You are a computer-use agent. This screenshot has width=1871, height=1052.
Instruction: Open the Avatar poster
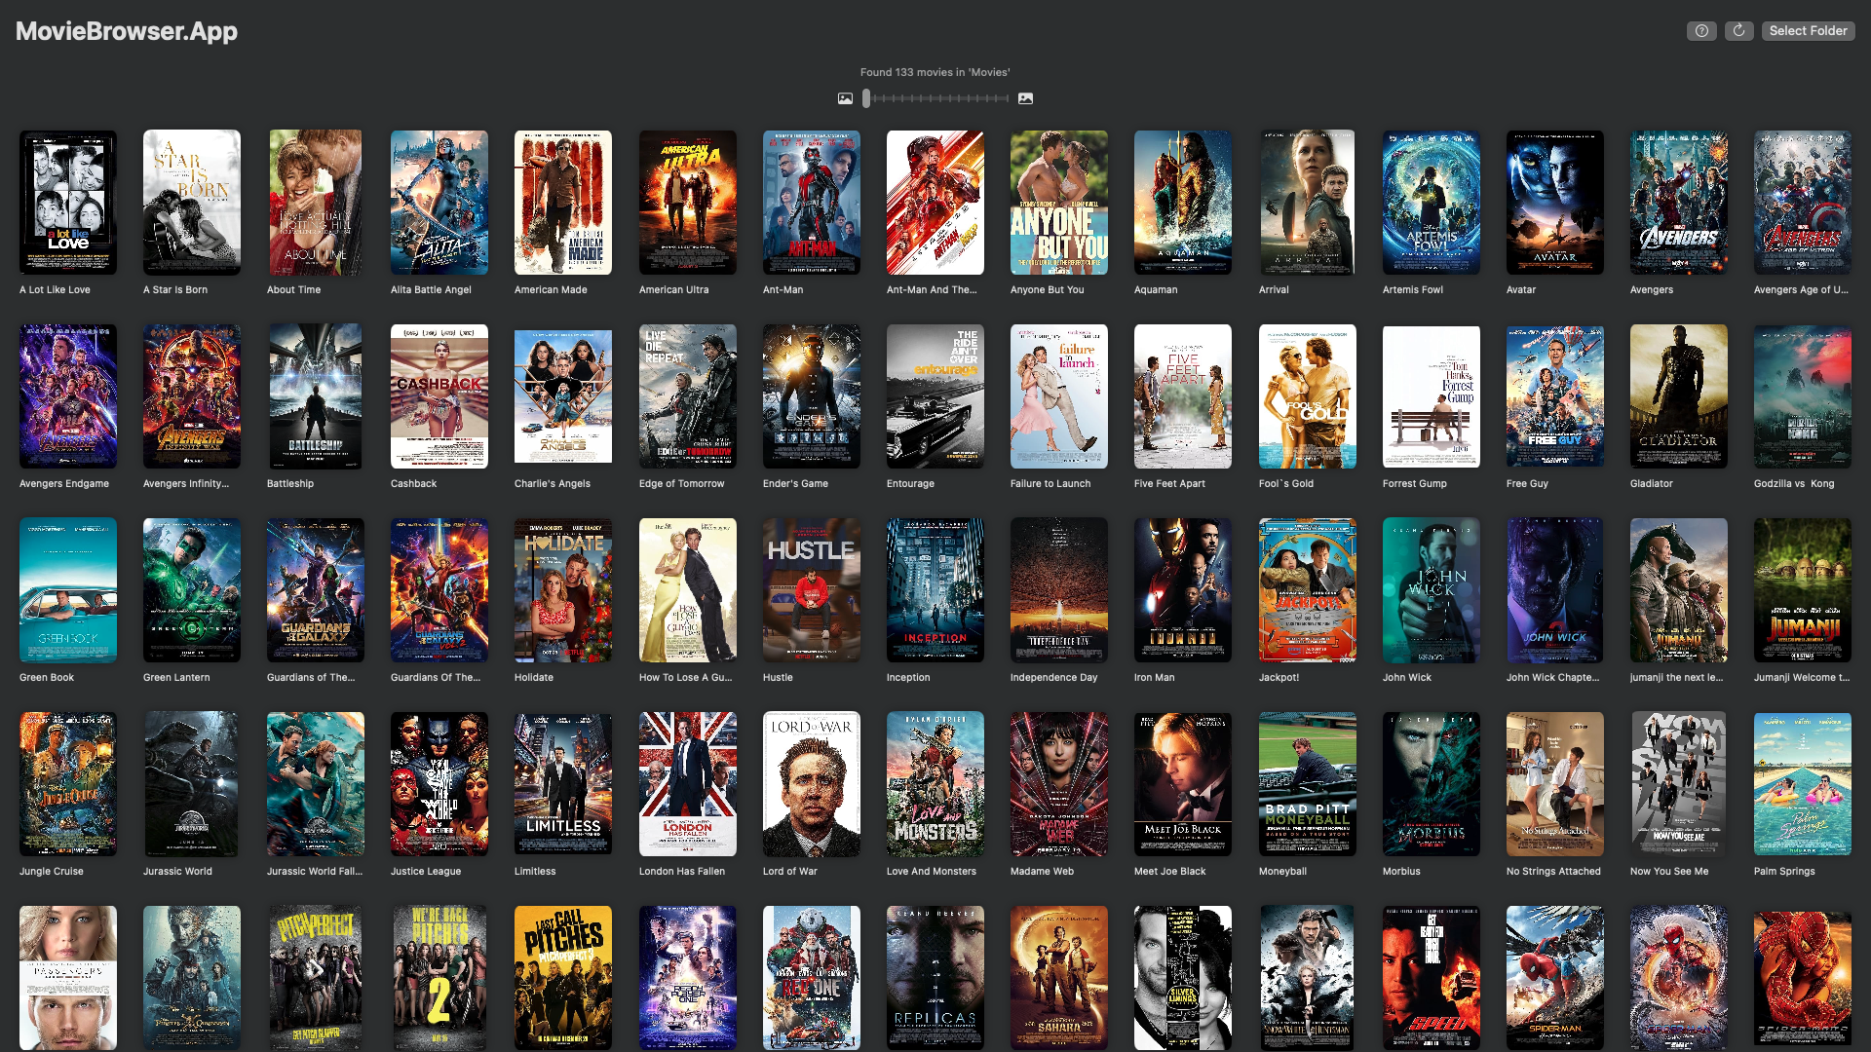click(x=1555, y=203)
